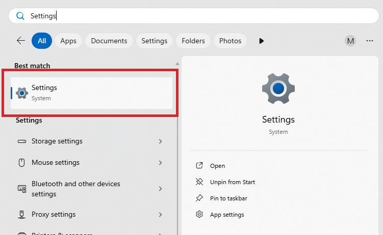Click the Bluetooth and other devices icon
Image resolution: width=383 pixels, height=235 pixels.
22,189
